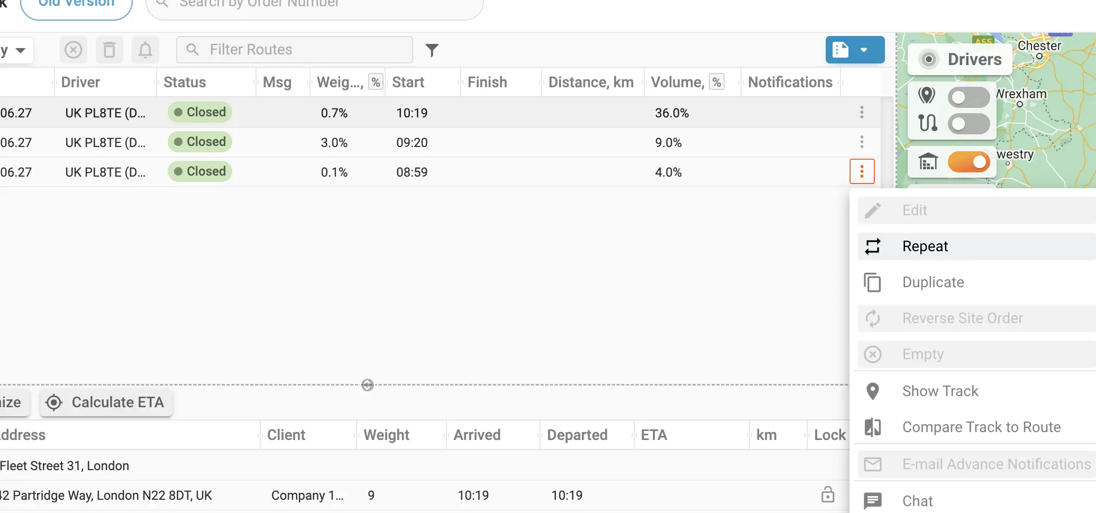Open the dropdown ending in 'y'

[16, 50]
